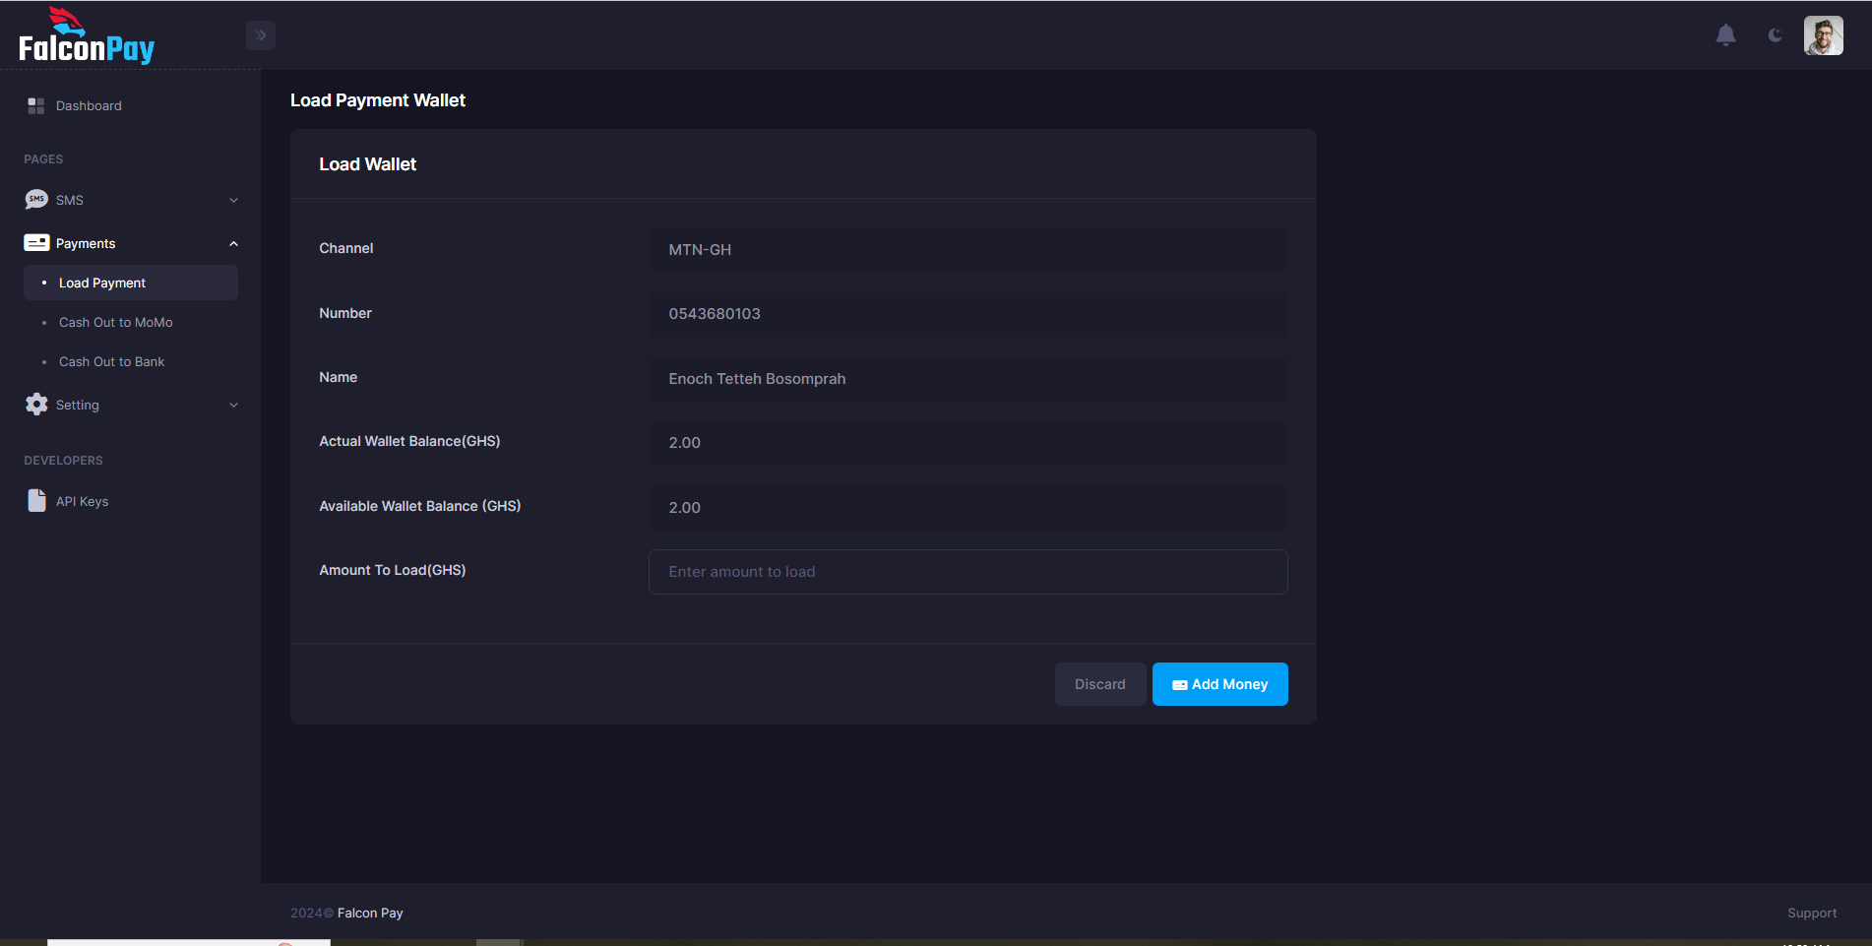
Task: Select Cash Out to MoMo menu item
Action: pyautogui.click(x=115, y=322)
